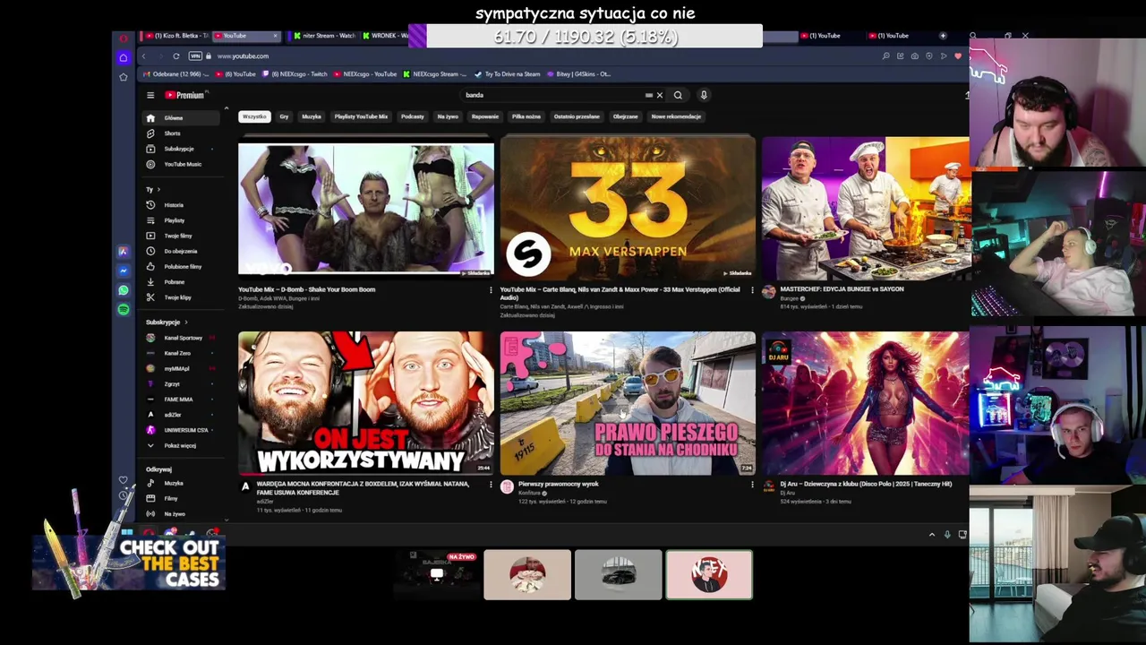Screen dimensions: 1146x645
Task: Expand the Subskrypcje section heading
Action: click(x=167, y=322)
